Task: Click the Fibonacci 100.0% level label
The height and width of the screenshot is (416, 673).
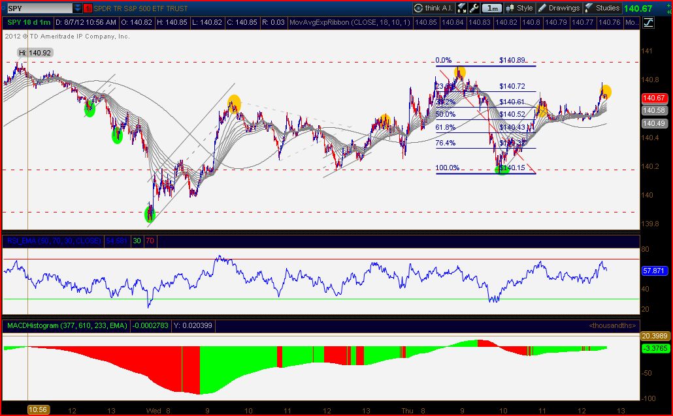Action: tap(447, 168)
